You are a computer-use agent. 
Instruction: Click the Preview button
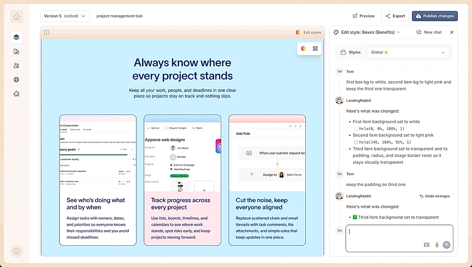(x=364, y=16)
